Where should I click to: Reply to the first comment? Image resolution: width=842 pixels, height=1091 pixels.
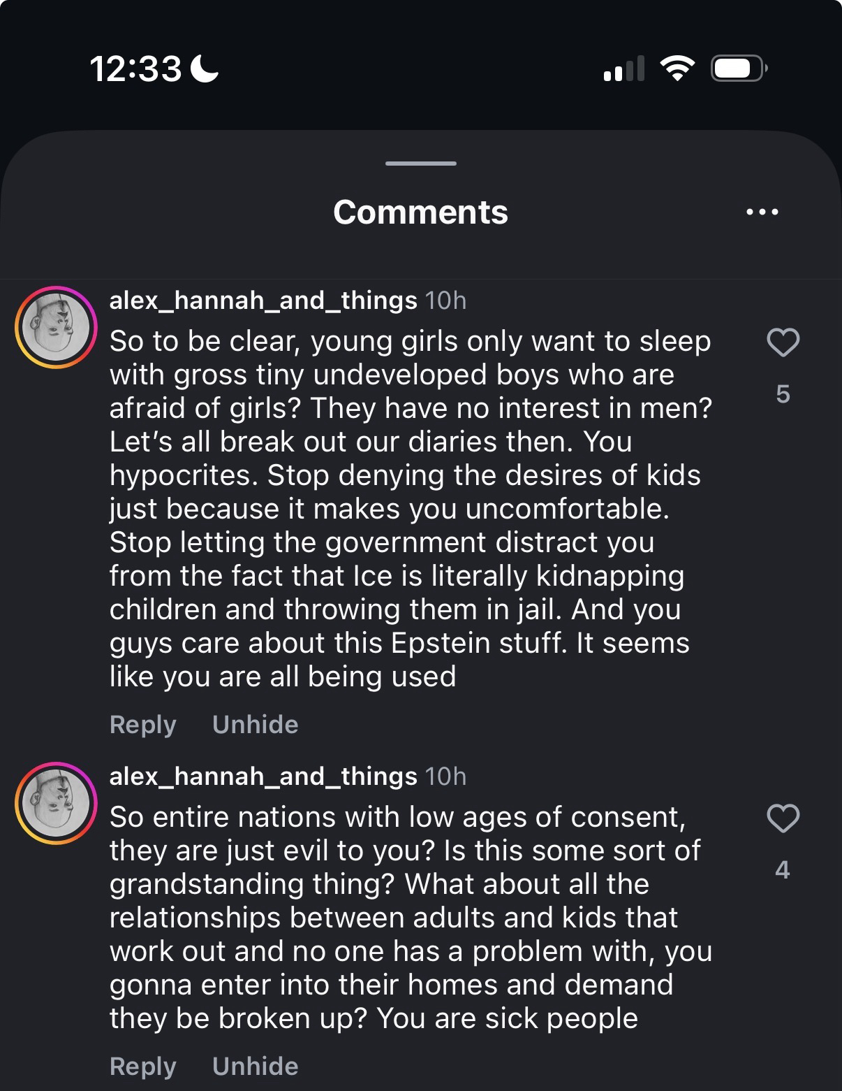pyautogui.click(x=142, y=725)
